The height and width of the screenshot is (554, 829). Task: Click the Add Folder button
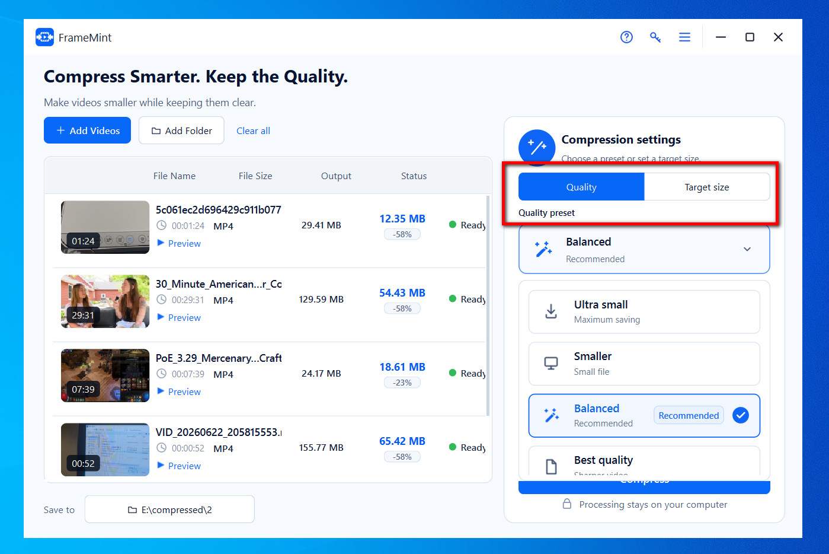pos(181,130)
